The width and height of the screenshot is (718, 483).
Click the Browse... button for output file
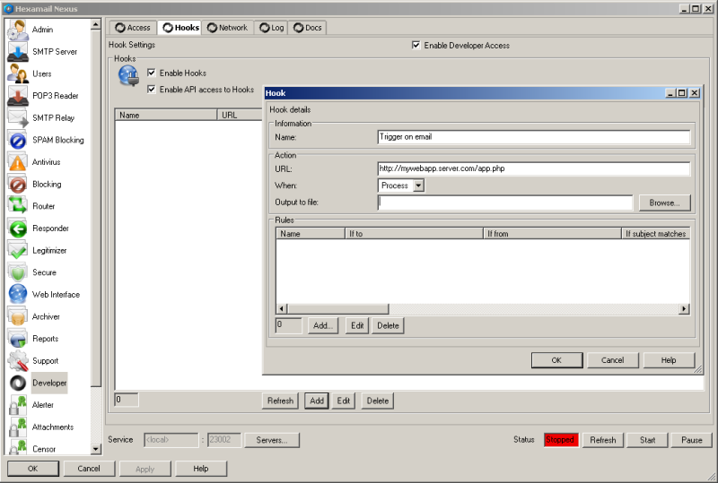[x=664, y=203]
